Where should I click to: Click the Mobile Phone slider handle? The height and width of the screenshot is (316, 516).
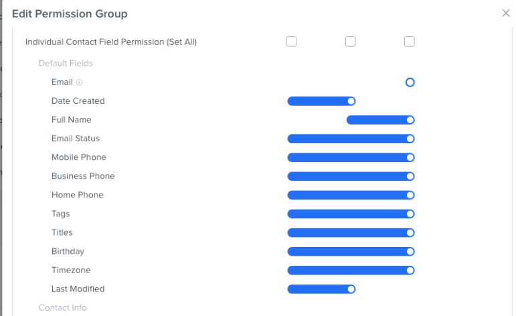pos(410,157)
